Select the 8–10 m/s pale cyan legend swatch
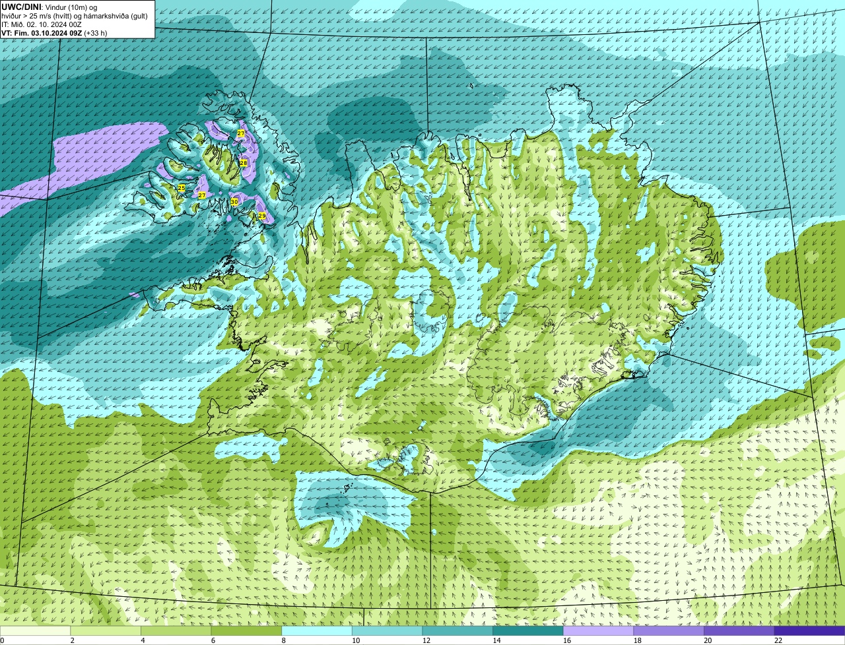The width and height of the screenshot is (845, 645). 317,630
